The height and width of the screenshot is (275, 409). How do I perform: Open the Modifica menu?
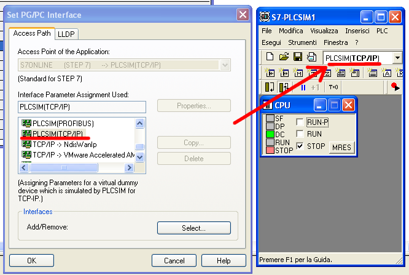point(291,31)
